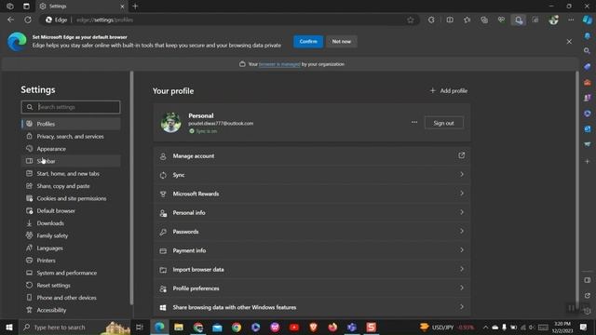Click the plus icon to customize sidebar
This screenshot has width=596, height=335.
588,161
